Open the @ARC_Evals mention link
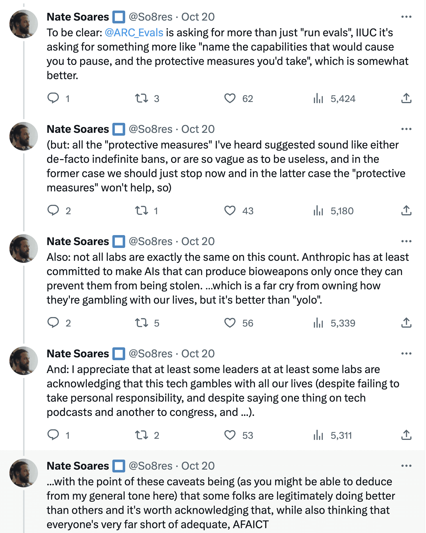The image size is (426, 533). tap(134, 33)
